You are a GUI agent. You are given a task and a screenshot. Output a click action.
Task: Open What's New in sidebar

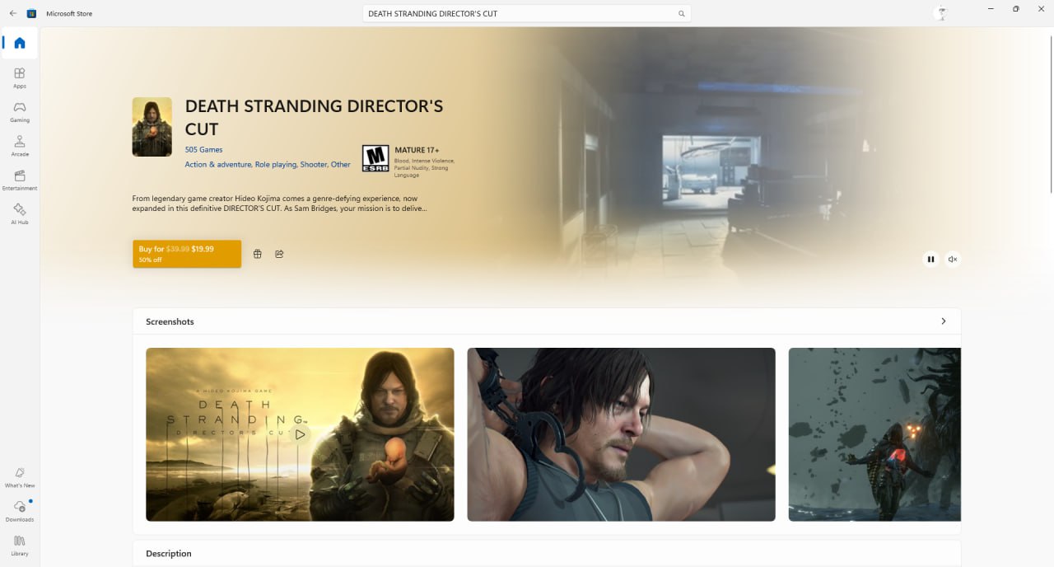pos(20,477)
